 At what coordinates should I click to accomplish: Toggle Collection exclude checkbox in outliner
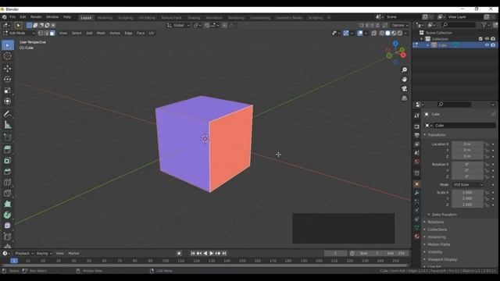tap(480, 38)
